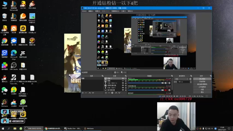Increase transition duration with up arrow
This screenshot has width=233, height=131.
pos(191,81)
